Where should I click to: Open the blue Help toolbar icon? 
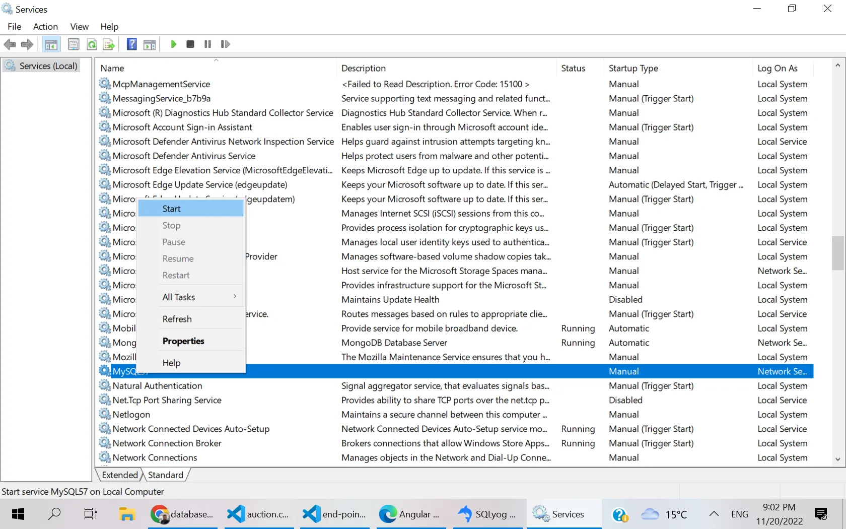pyautogui.click(x=132, y=44)
